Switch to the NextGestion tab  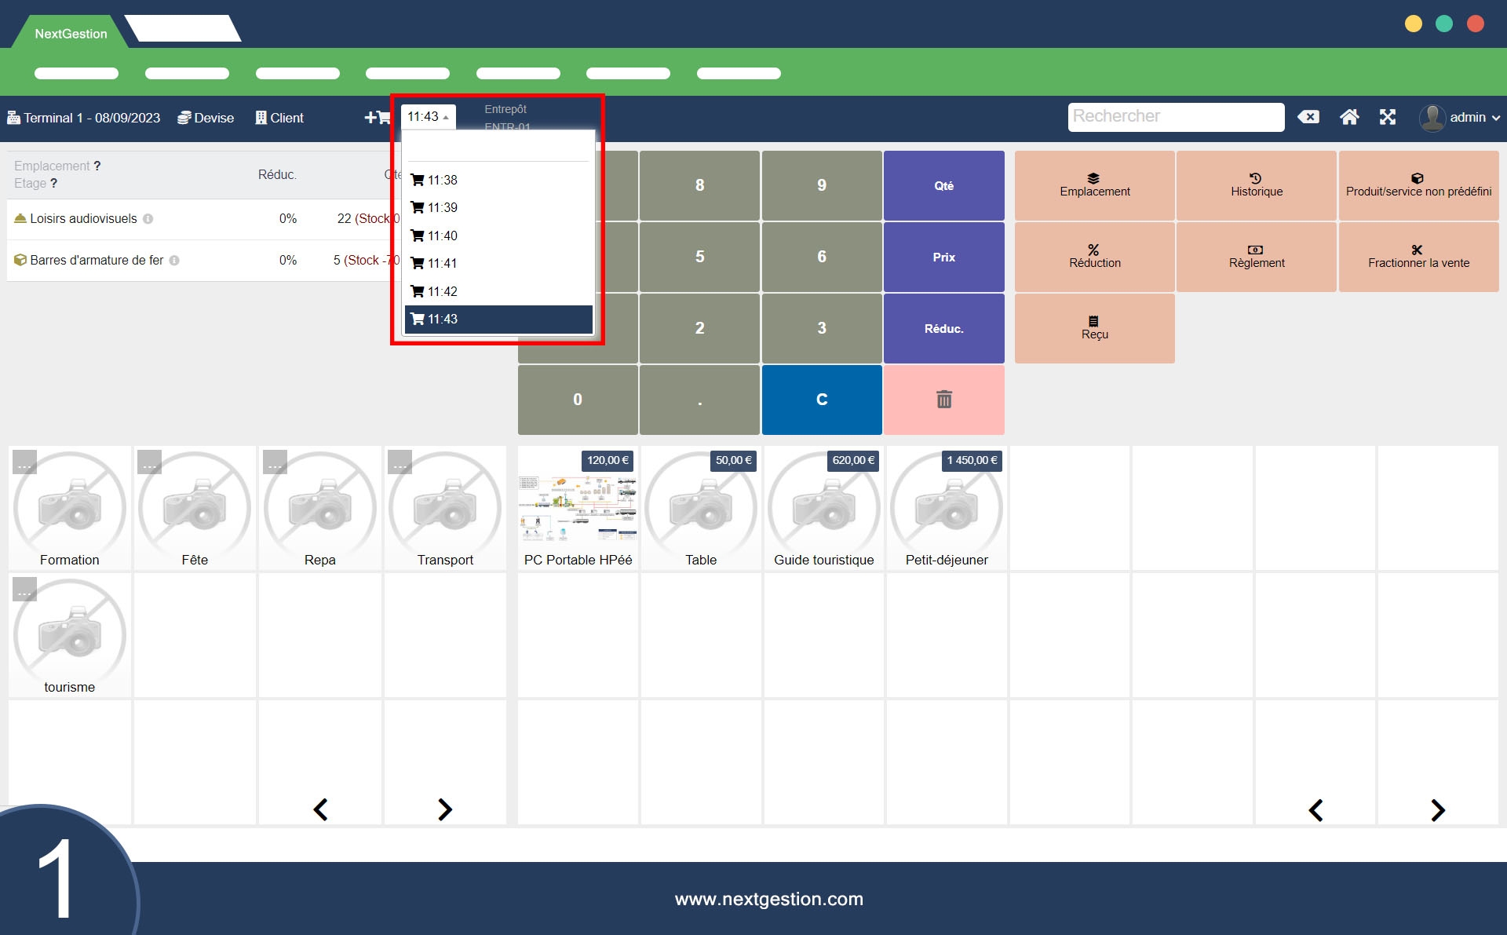[x=71, y=34]
